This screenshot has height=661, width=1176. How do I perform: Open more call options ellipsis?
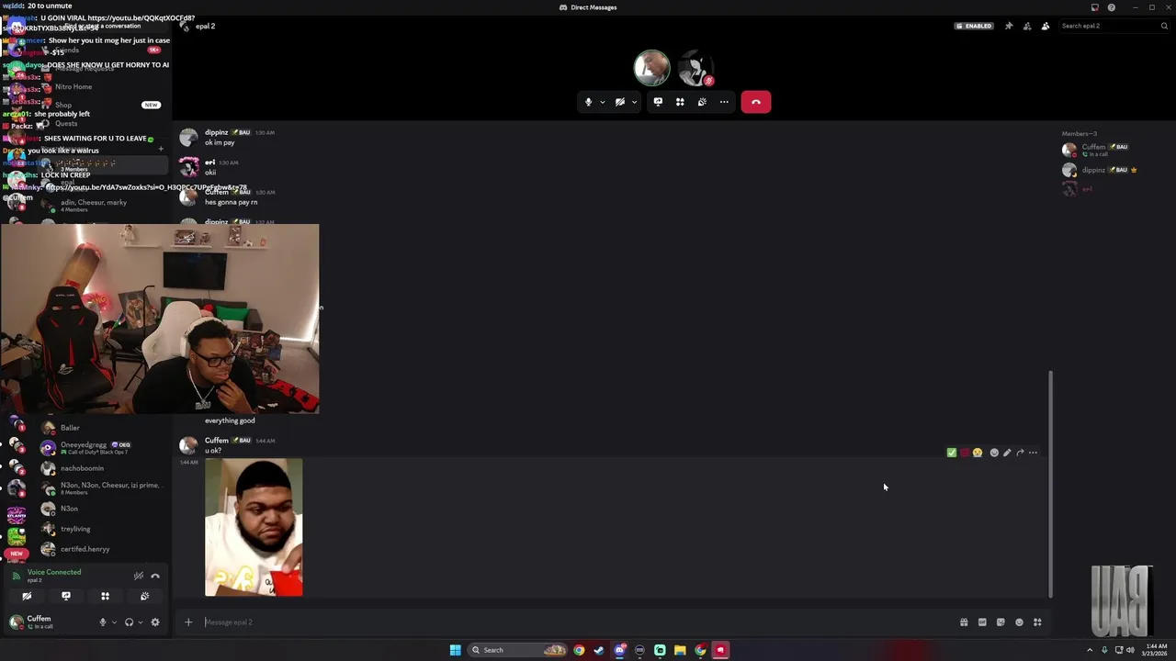click(724, 102)
